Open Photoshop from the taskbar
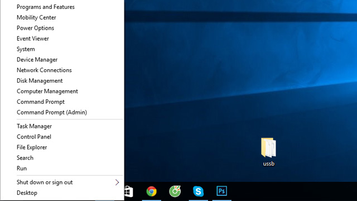357x201 pixels. coord(222,191)
